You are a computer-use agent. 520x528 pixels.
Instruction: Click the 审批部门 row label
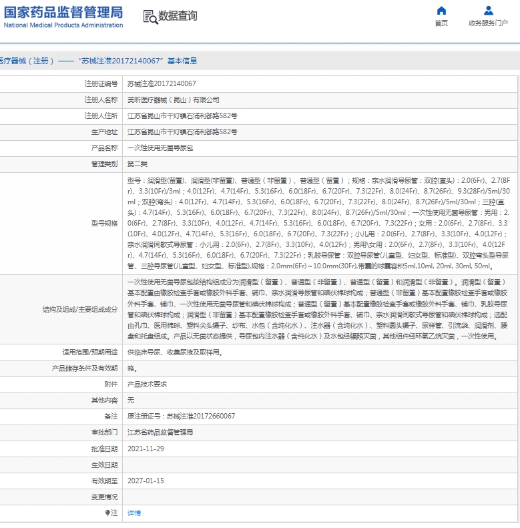(x=104, y=432)
